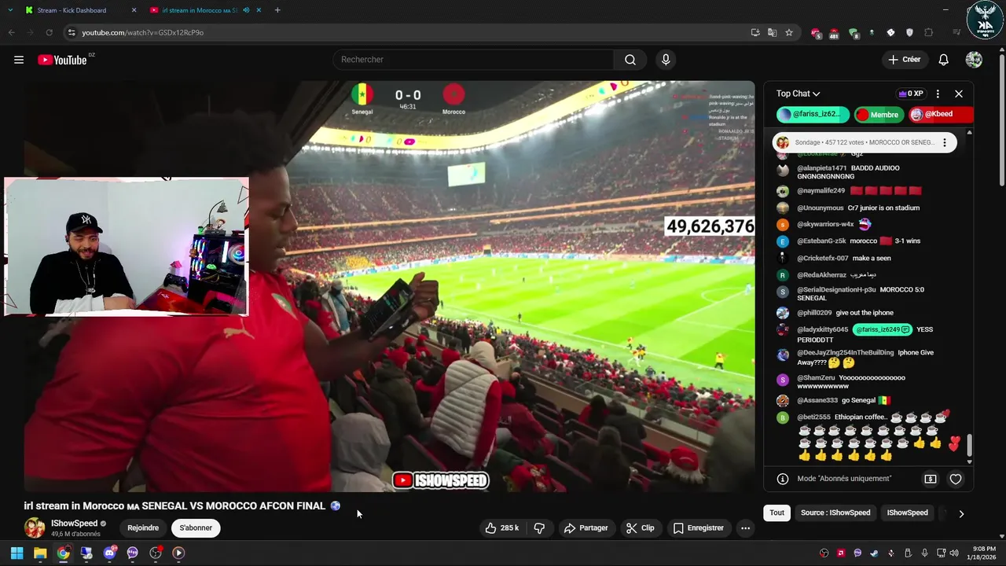
Task: Click the live chat scrollbar thumb
Action: click(x=969, y=445)
